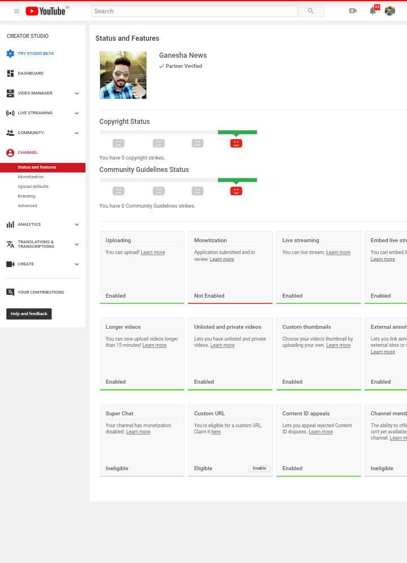Click the green Copyright Status progress bar
The image size is (407, 563).
point(237,132)
